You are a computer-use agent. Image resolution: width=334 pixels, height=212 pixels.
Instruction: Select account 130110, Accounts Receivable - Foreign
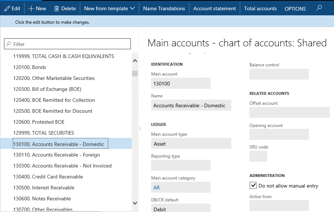coord(56,155)
